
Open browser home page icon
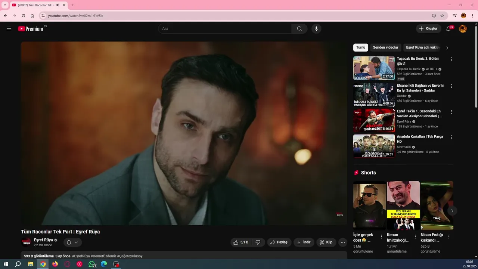click(x=32, y=16)
